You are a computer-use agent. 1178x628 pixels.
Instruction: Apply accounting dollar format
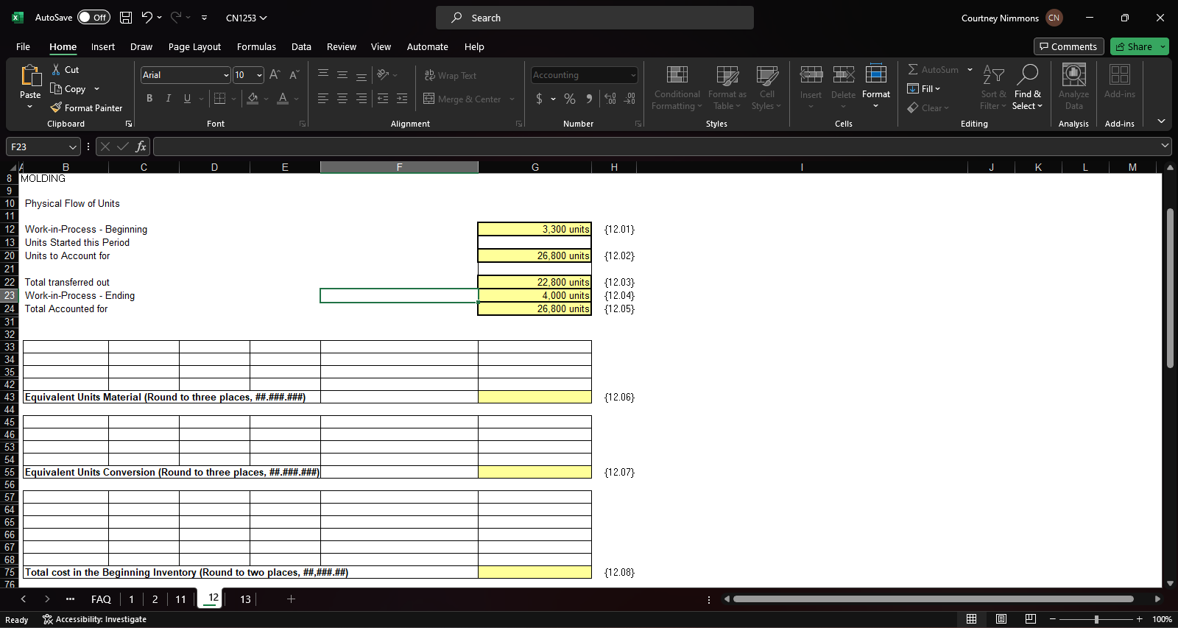(x=539, y=99)
